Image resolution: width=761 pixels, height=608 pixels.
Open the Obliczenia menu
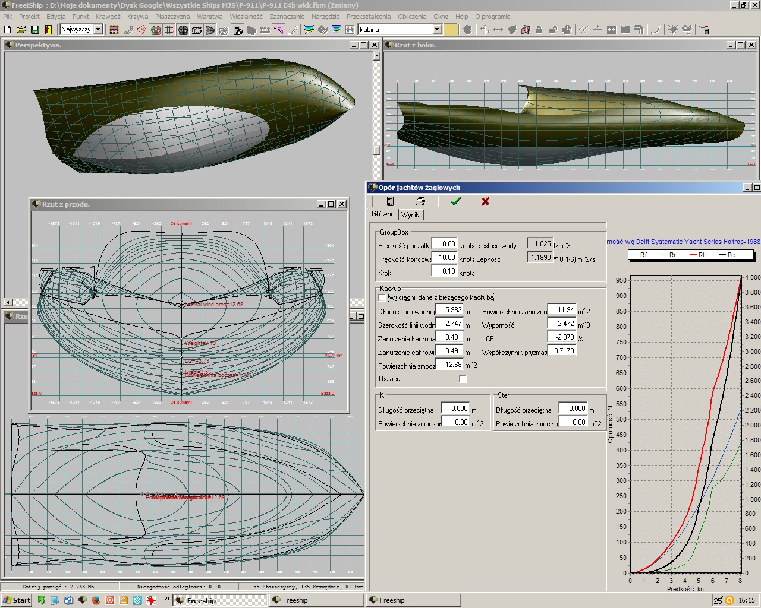412,17
